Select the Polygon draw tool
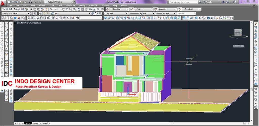 tap(2, 34)
